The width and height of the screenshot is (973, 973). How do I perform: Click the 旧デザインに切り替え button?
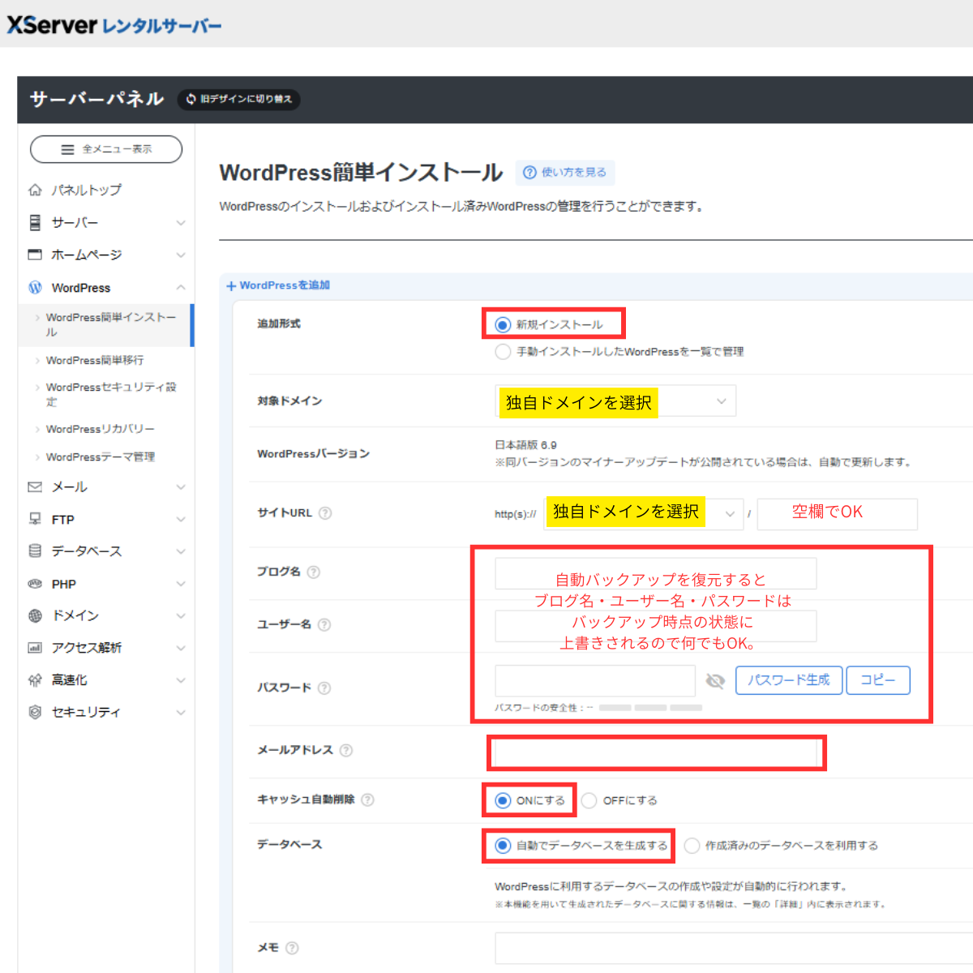(239, 100)
